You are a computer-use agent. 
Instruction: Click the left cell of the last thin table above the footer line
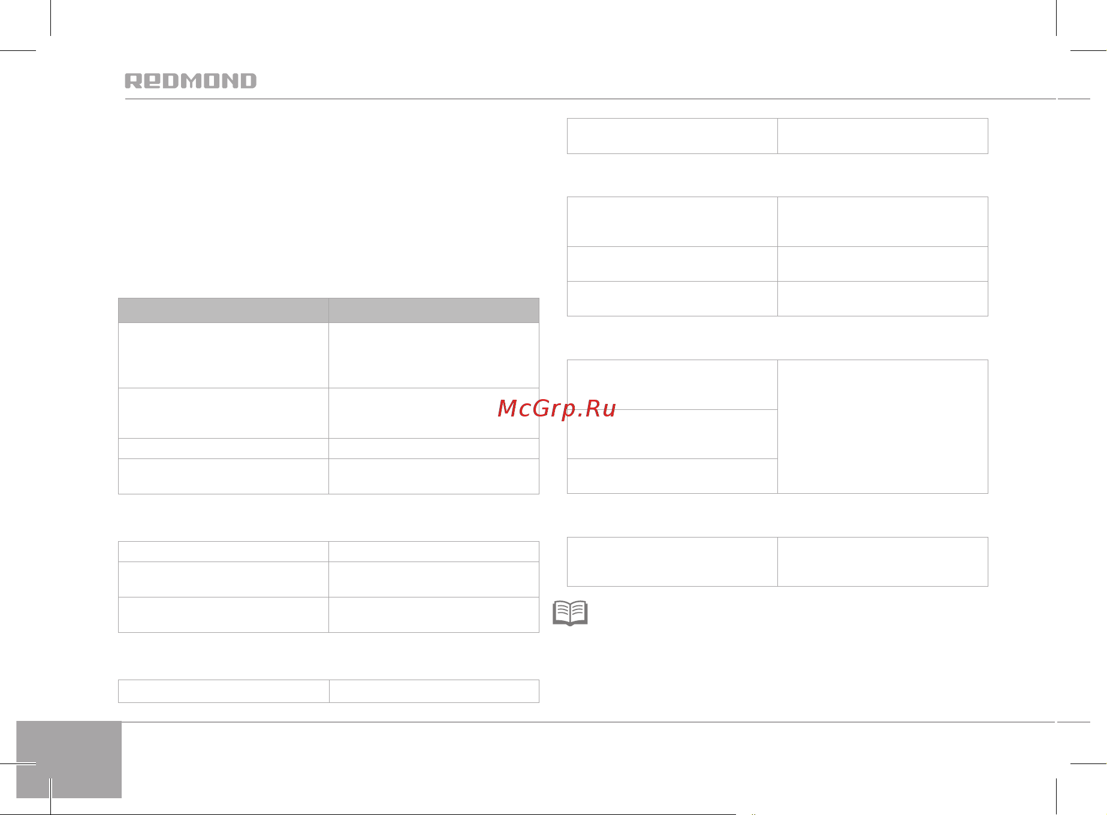tap(224, 691)
